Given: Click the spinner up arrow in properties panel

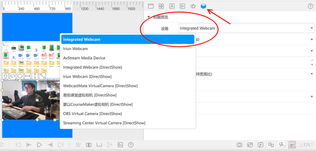Looking at the screenshot, I should click(x=312, y=61).
